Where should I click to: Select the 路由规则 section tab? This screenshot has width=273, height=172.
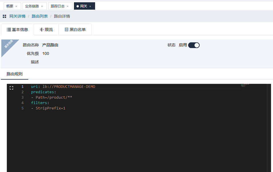coord(15,74)
